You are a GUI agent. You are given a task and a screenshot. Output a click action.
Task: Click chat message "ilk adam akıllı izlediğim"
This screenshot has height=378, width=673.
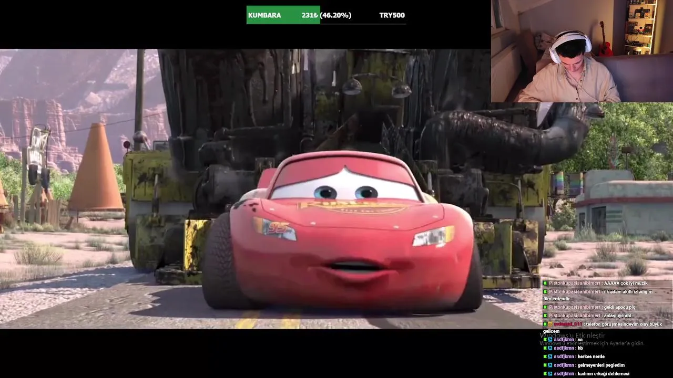click(628, 292)
